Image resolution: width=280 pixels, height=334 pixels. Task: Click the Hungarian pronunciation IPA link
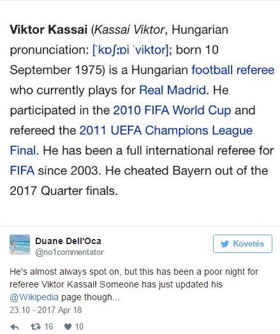coord(130,50)
